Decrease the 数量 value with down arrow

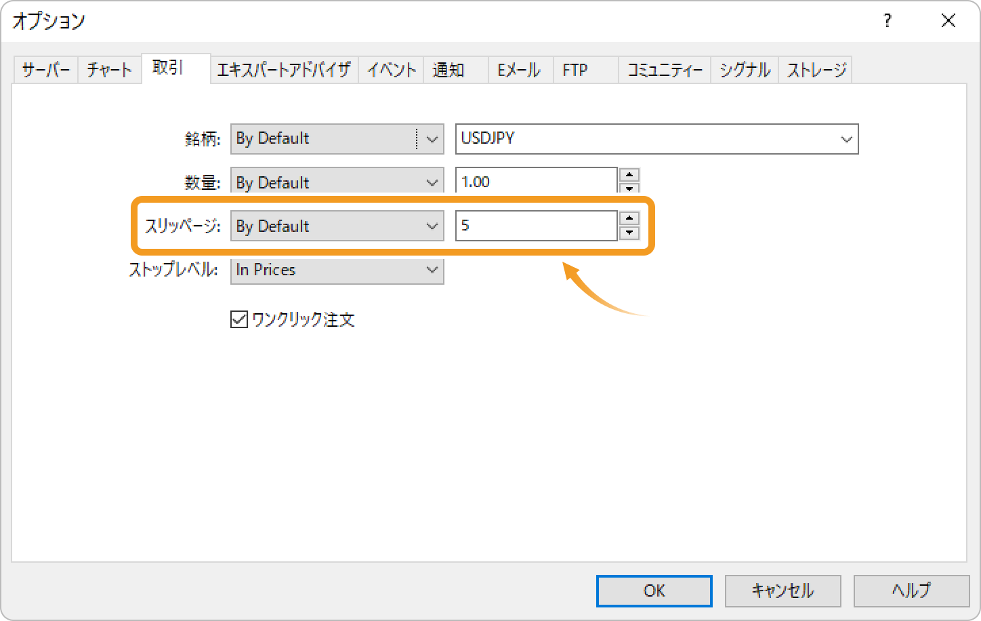[629, 189]
